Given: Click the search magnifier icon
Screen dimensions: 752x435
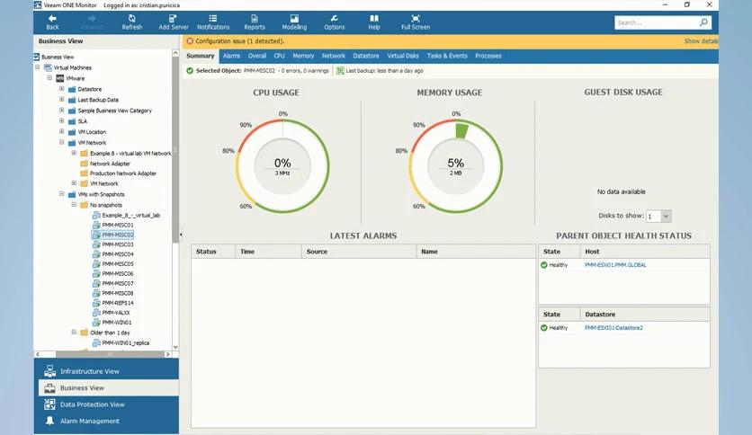Looking at the screenshot, I should click(x=703, y=22).
